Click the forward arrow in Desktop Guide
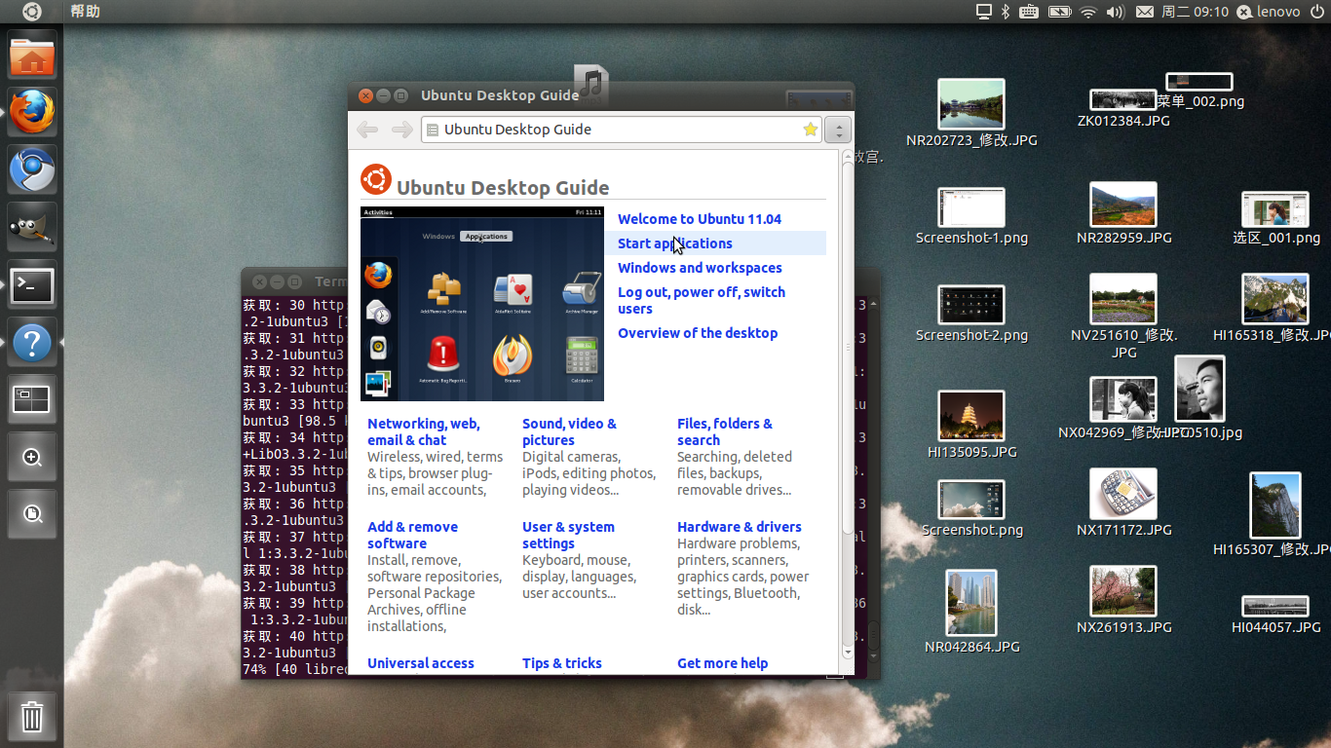 click(x=401, y=130)
